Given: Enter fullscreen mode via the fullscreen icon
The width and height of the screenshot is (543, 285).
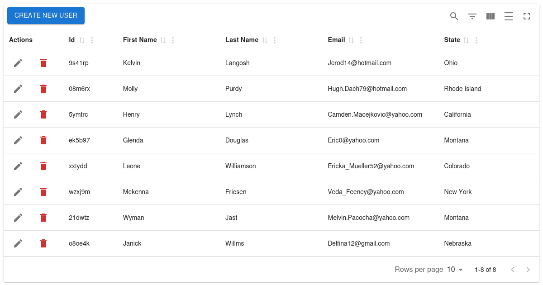Looking at the screenshot, I should 526,16.
